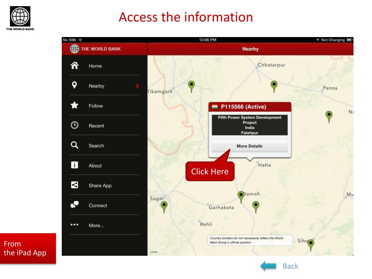Click the Connect chat bubbles icon

tap(74, 205)
